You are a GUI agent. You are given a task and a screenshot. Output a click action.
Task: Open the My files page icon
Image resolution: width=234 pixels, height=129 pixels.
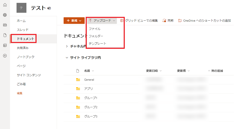[x=5, y=35]
